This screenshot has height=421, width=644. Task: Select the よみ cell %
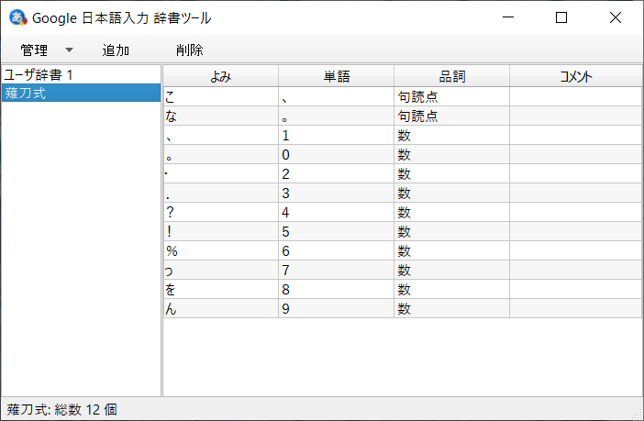(x=221, y=251)
